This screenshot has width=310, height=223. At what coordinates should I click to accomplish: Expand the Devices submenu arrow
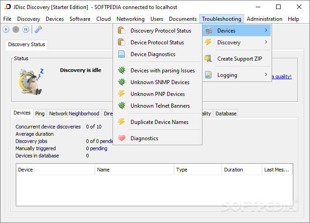click(266, 30)
